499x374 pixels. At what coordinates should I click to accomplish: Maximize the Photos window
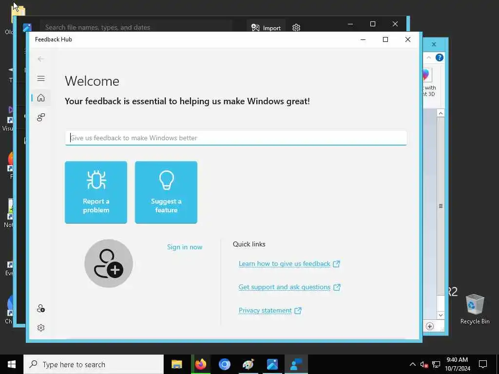[373, 24]
